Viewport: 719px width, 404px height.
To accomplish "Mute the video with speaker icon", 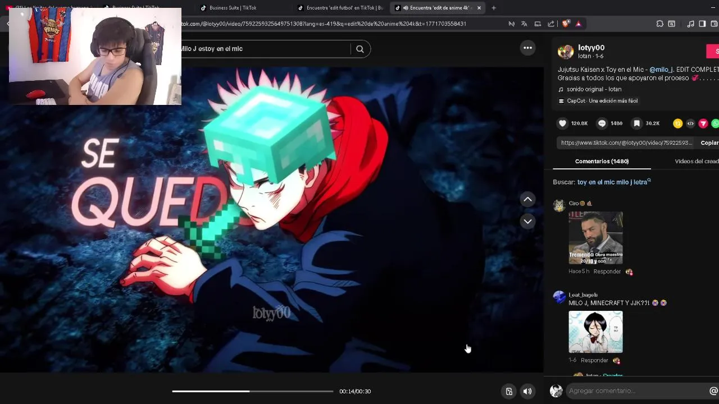I will [x=527, y=392].
